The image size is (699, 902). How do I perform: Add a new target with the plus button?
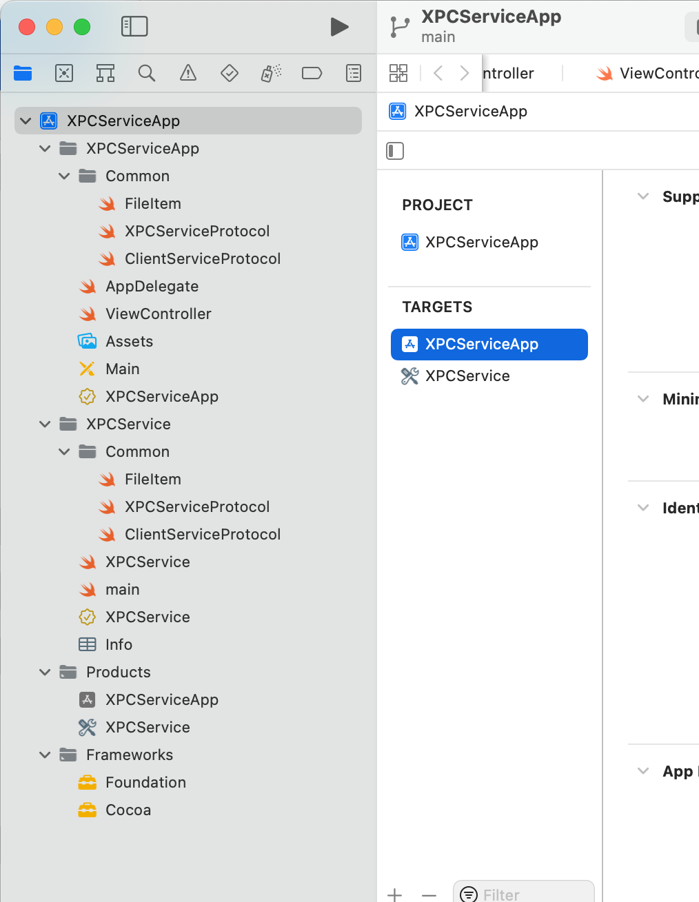[x=394, y=894]
